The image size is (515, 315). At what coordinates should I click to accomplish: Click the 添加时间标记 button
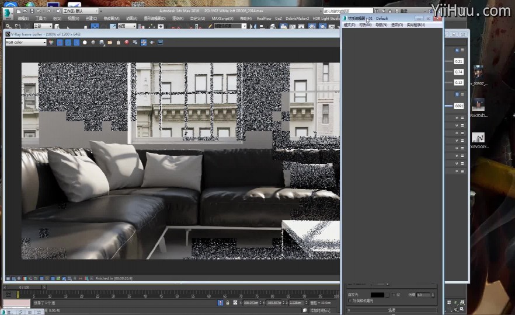pyautogui.click(x=320, y=310)
